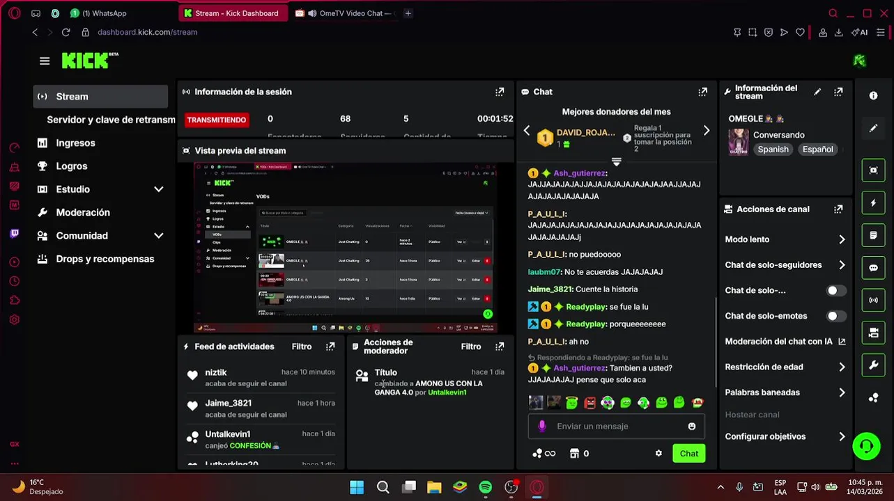The image size is (894, 501).
Task: Show previous top donor with left arrow
Action: click(x=527, y=130)
